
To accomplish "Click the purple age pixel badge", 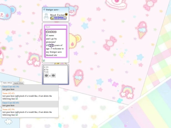I will (51, 45).
